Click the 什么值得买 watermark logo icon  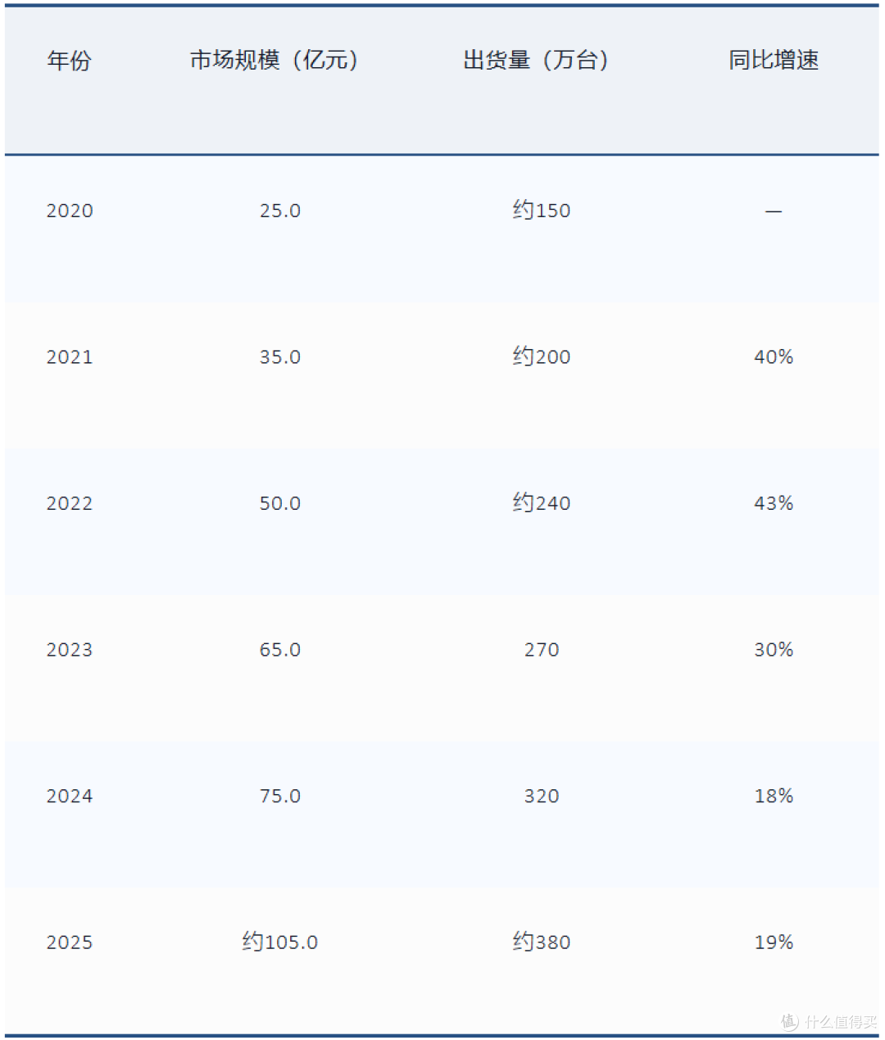tap(789, 1020)
